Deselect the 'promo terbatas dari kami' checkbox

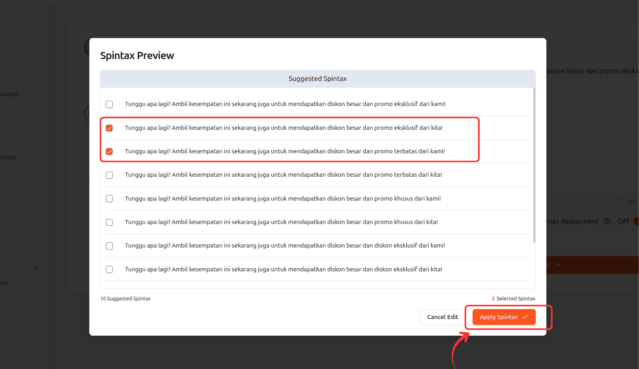[x=109, y=151]
